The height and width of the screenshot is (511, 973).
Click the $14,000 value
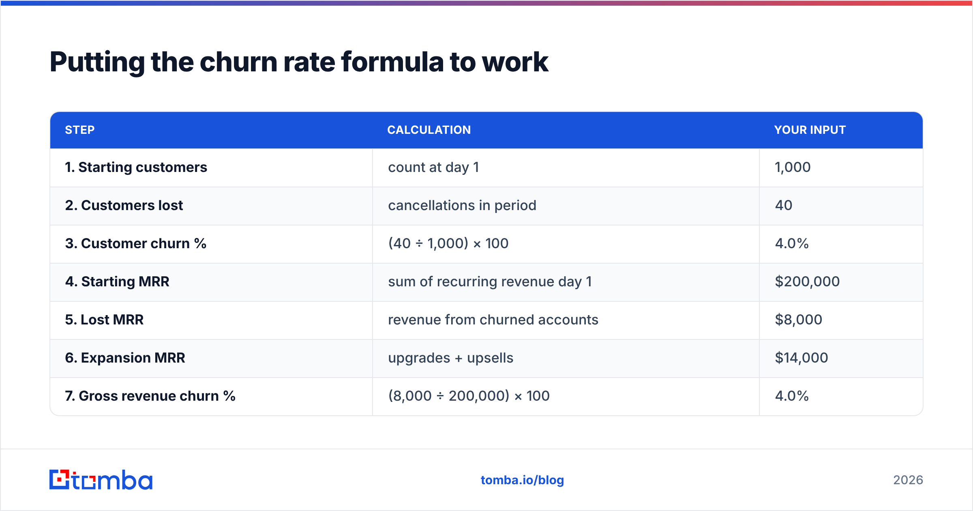[802, 358]
